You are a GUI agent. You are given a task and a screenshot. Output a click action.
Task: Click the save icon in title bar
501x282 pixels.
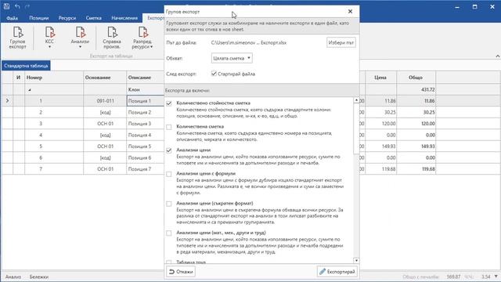tap(6, 6)
